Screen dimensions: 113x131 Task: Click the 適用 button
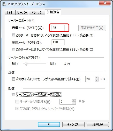pyautogui.click(x=97, y=124)
